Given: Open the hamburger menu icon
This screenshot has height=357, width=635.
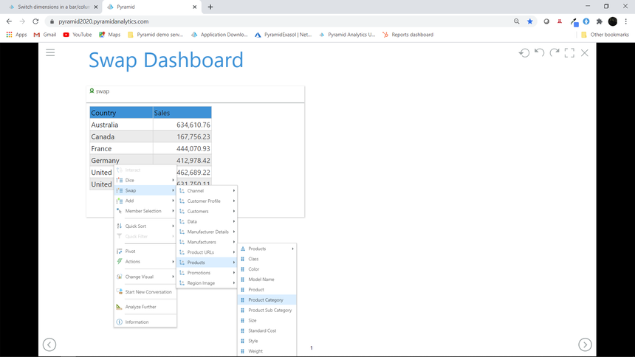Looking at the screenshot, I should click(x=50, y=52).
